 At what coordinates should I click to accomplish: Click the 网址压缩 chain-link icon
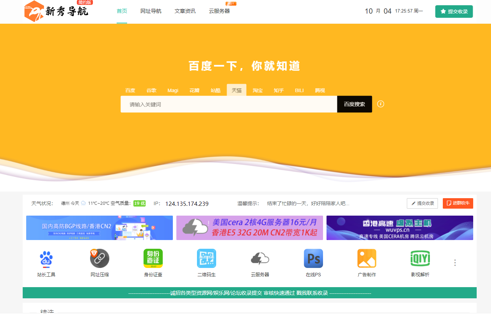[100, 259]
